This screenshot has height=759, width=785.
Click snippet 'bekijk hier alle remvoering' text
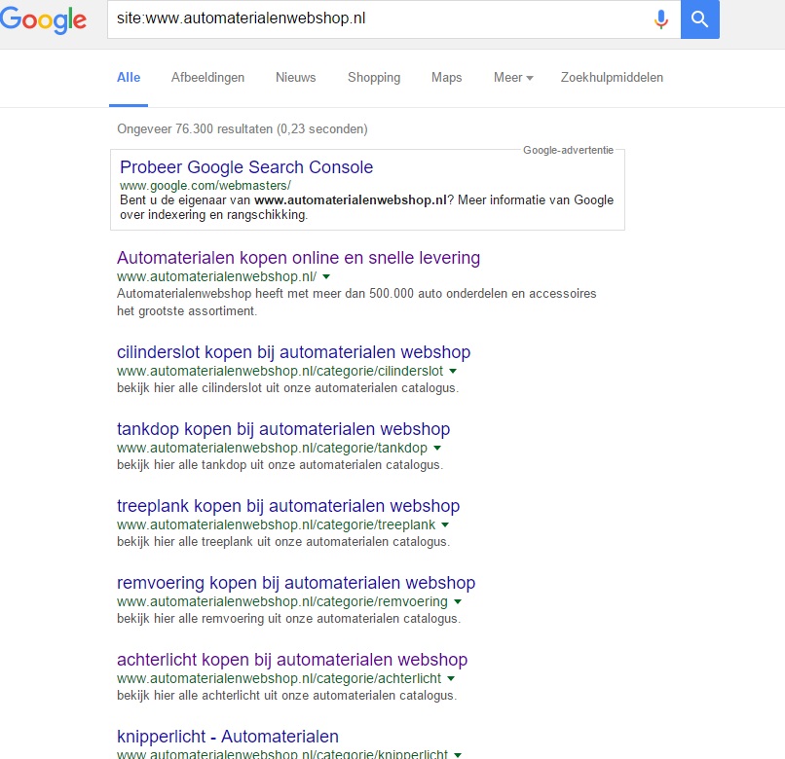click(x=288, y=619)
